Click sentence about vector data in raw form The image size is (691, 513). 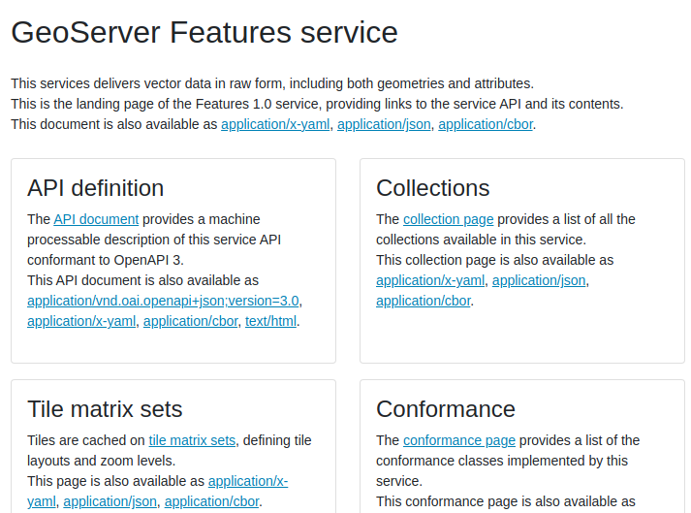click(272, 83)
